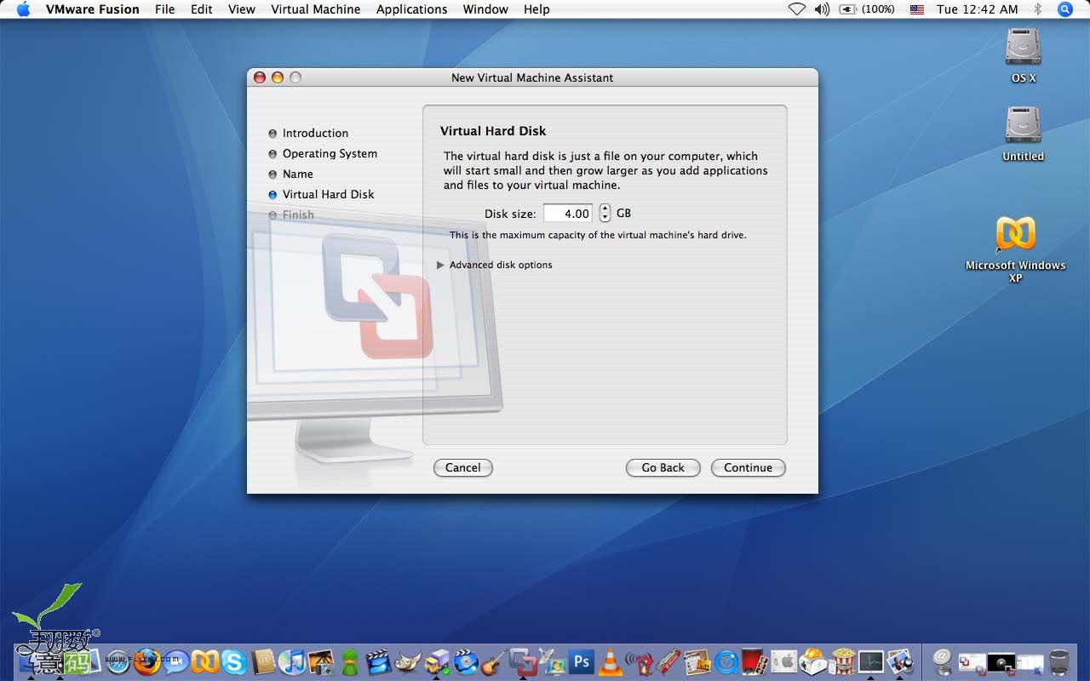Open Adium green duck icon in dock

coord(350,661)
